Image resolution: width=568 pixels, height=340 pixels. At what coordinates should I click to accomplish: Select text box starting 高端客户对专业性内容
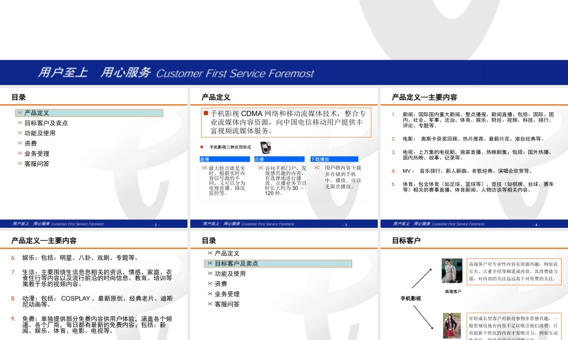tap(513, 271)
